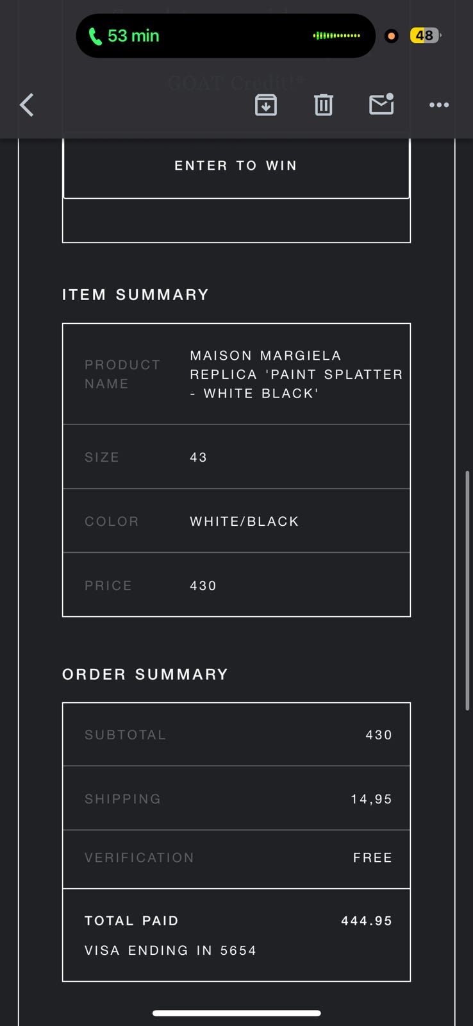Tap the ITEM SUMMARY heading
This screenshot has width=473, height=1026.
136,294
